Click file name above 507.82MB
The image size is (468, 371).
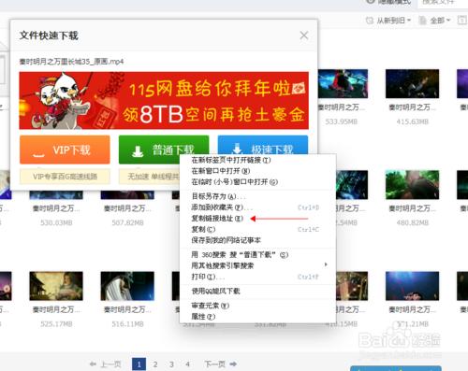[127, 208]
